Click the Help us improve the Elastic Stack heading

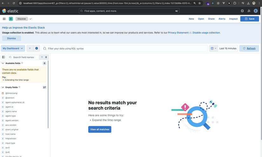[x=24, y=28]
